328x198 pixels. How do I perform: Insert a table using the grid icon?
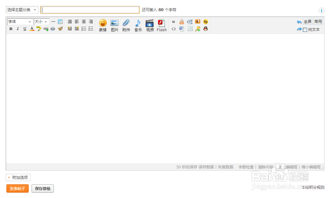click(x=60, y=22)
